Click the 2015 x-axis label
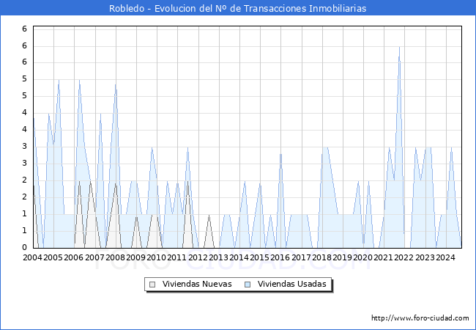This screenshot has width=476, height=330. (x=259, y=257)
